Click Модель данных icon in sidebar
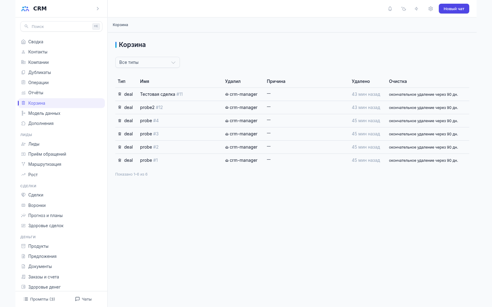Screen dimensions: 492x307 point(23,113)
